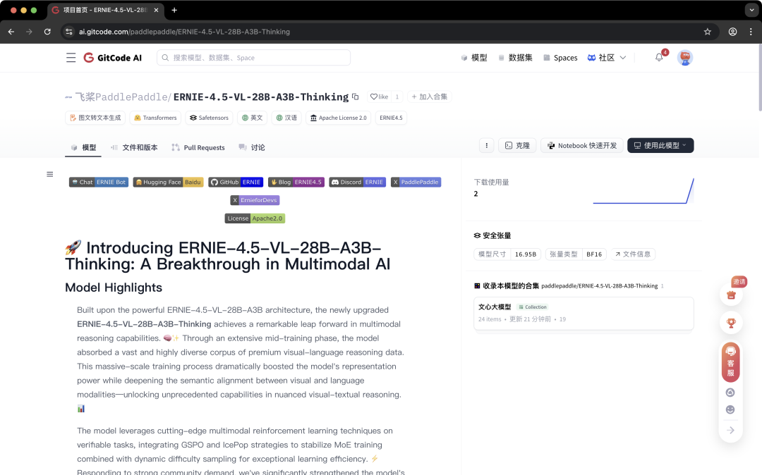762x475 pixels.
Task: Go to 模型 in the top navigation
Action: click(474, 58)
